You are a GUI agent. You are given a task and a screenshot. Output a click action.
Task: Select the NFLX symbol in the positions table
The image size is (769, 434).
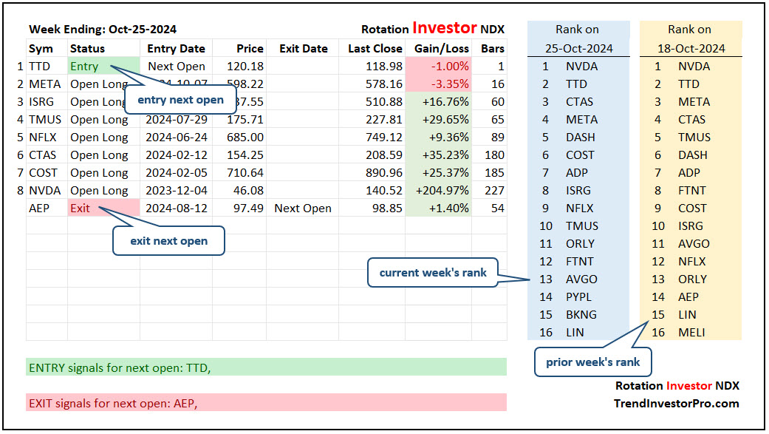click(43, 137)
